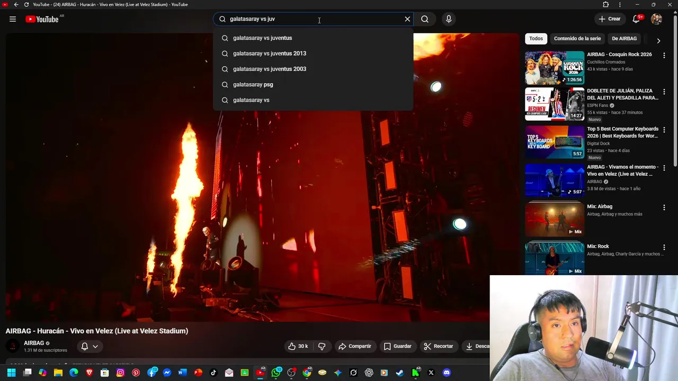
Task: Open File Explorer from taskbar
Action: tap(58, 373)
